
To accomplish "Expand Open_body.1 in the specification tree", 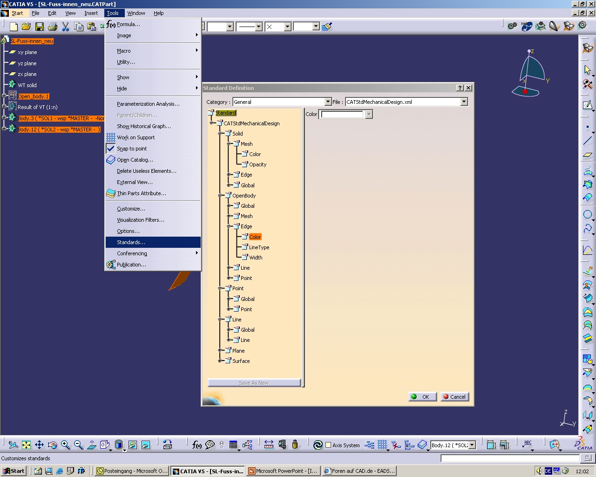I will click(x=4, y=96).
